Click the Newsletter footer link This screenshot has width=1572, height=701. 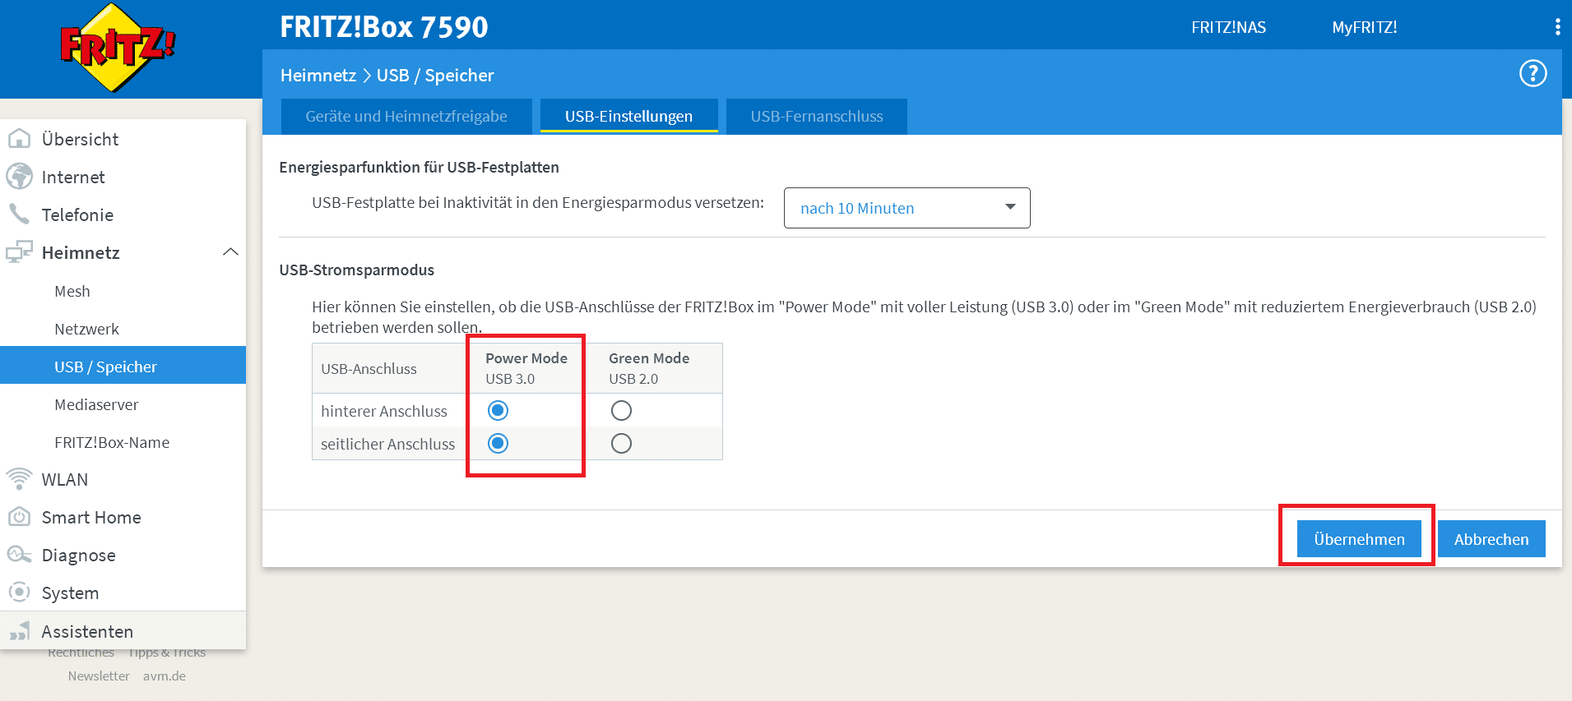99,676
